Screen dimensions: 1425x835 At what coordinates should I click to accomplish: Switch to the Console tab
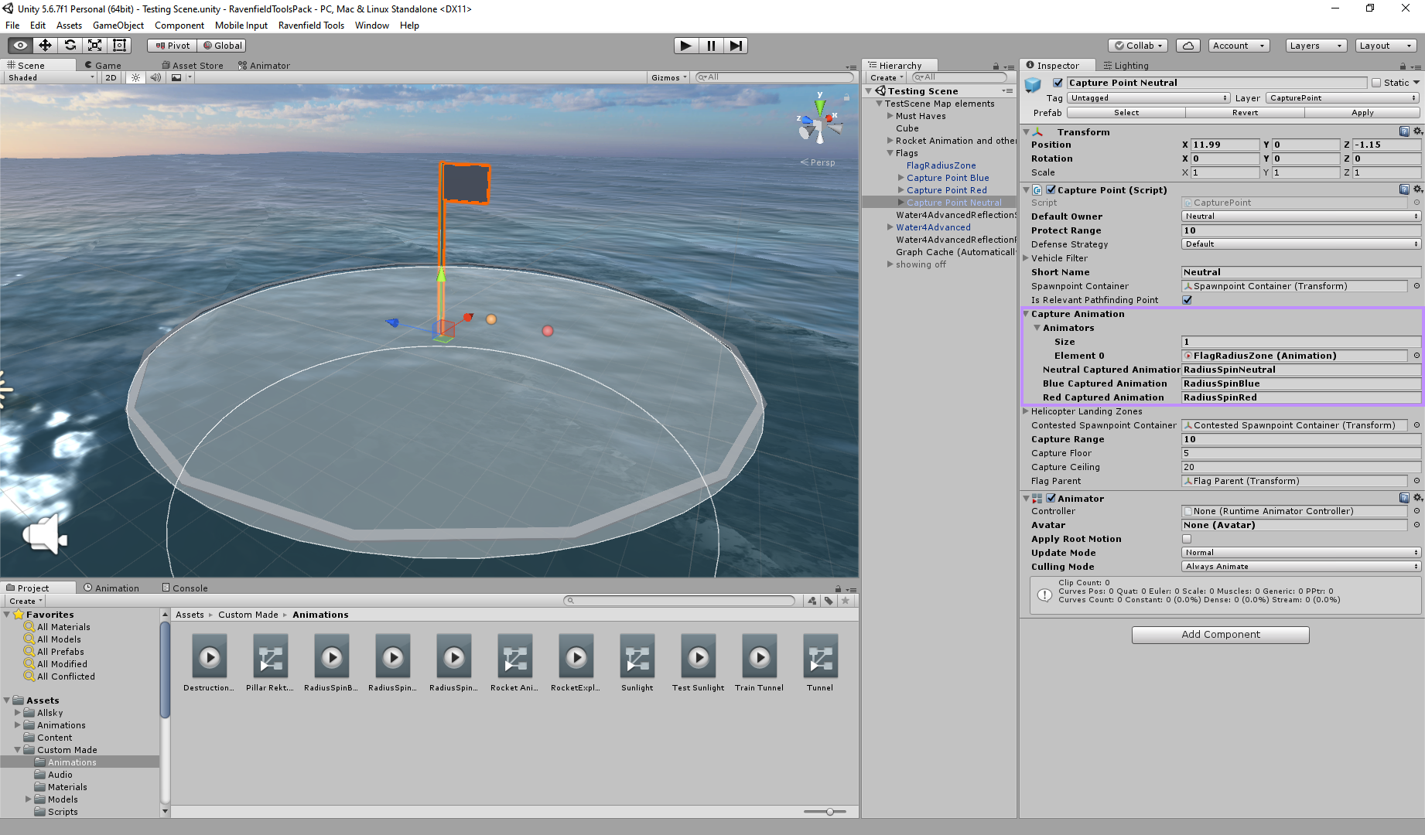click(186, 588)
